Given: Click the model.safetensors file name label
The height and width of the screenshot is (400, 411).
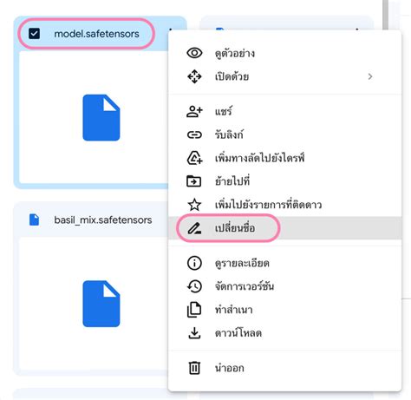Looking at the screenshot, I should (96, 34).
